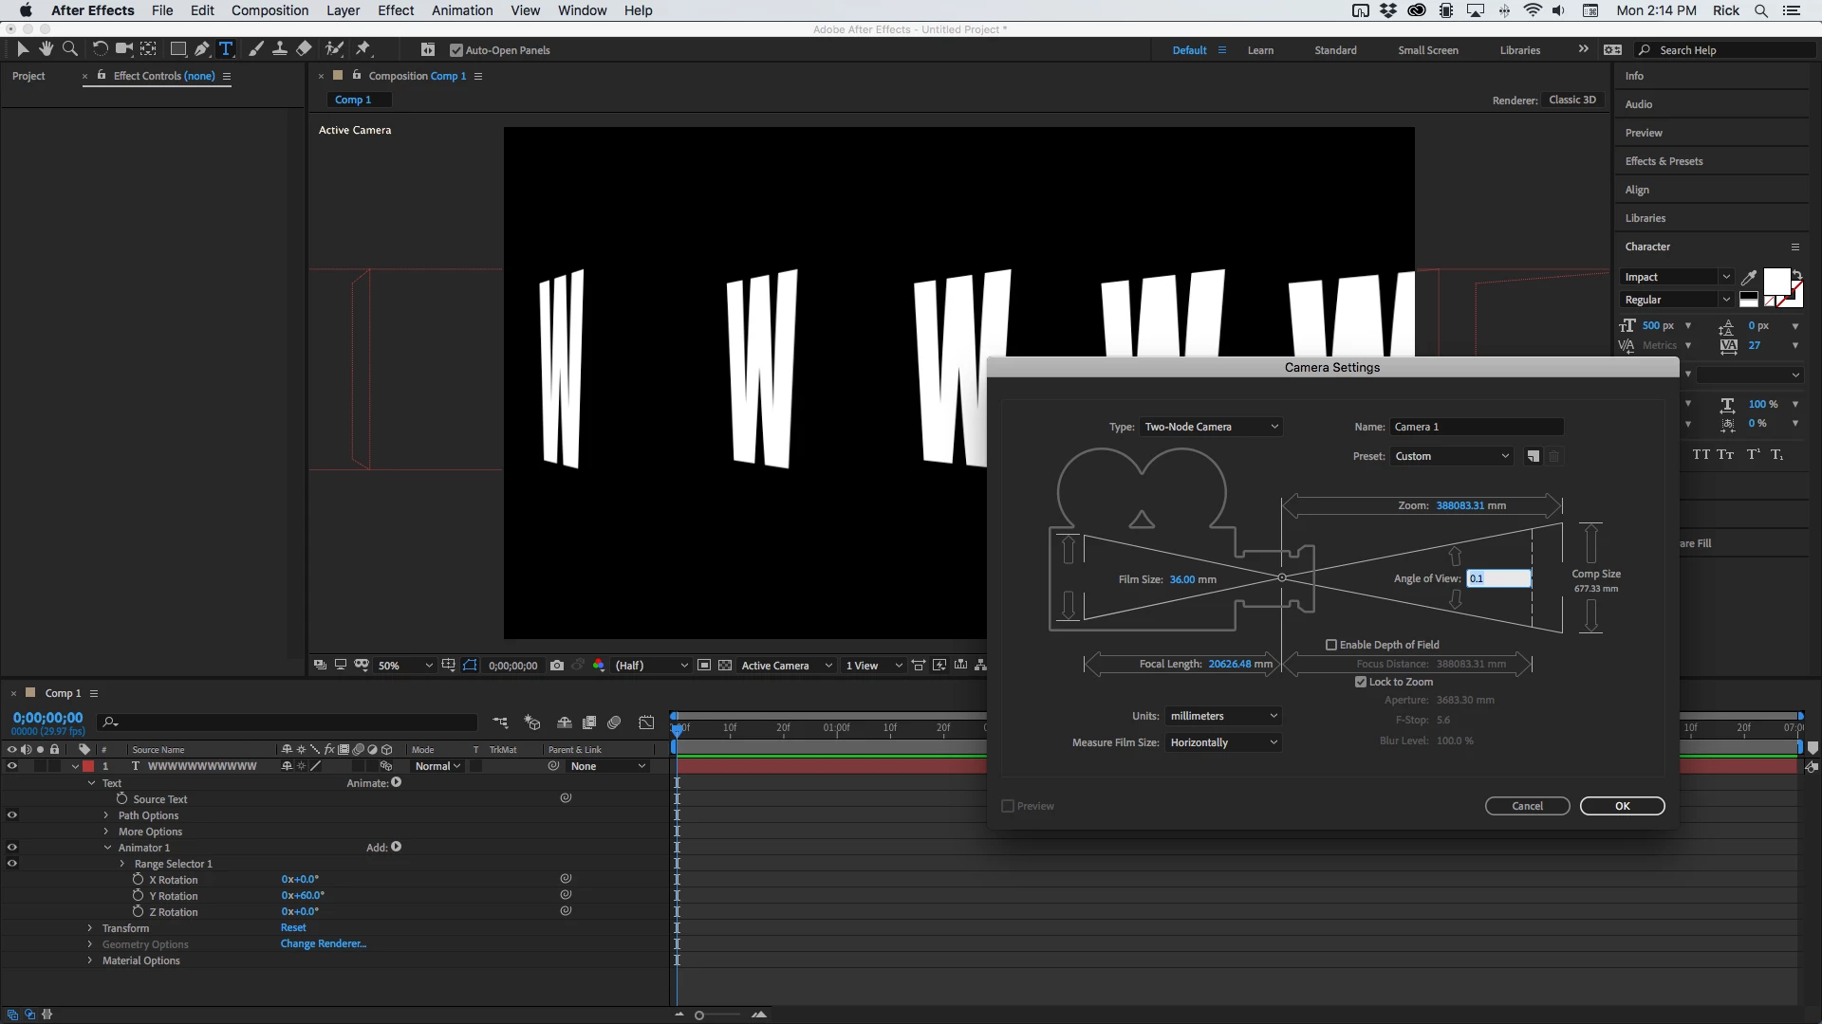Image resolution: width=1822 pixels, height=1024 pixels.
Task: Select the Rectangle shape tool
Action: point(177,48)
